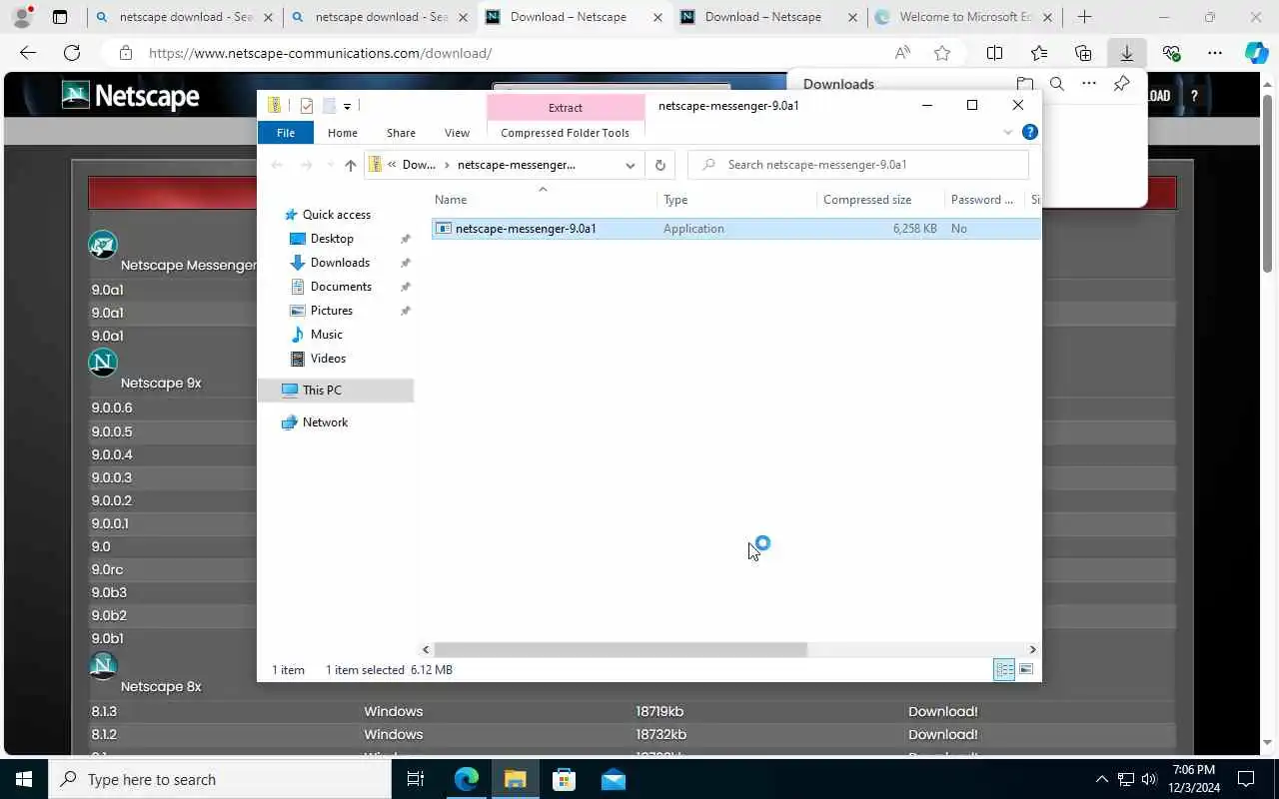Search downloads magnifier icon in Downloads panel
This screenshot has height=799, width=1279.
pyautogui.click(x=1057, y=84)
